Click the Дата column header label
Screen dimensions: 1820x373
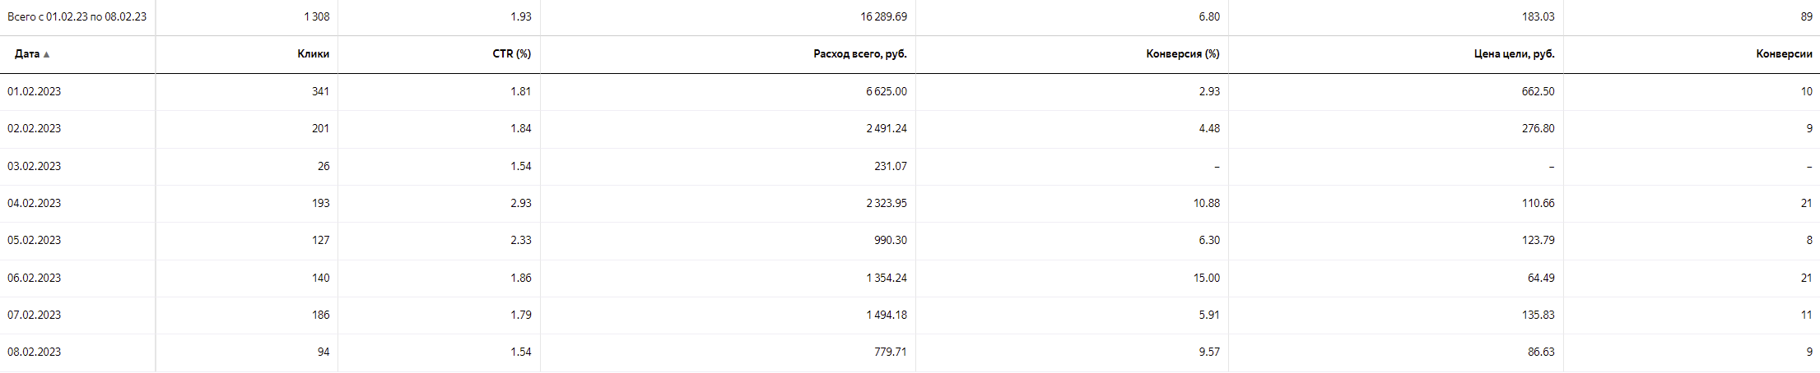pyautogui.click(x=27, y=54)
